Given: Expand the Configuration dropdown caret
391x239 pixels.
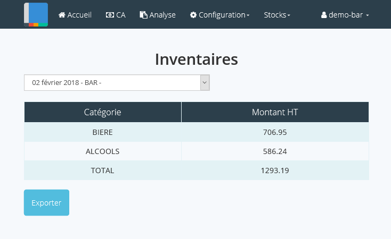Looking at the screenshot, I should pos(248,15).
